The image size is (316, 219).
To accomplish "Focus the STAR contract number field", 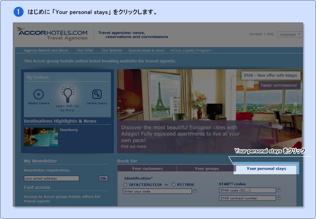I will (247, 198).
